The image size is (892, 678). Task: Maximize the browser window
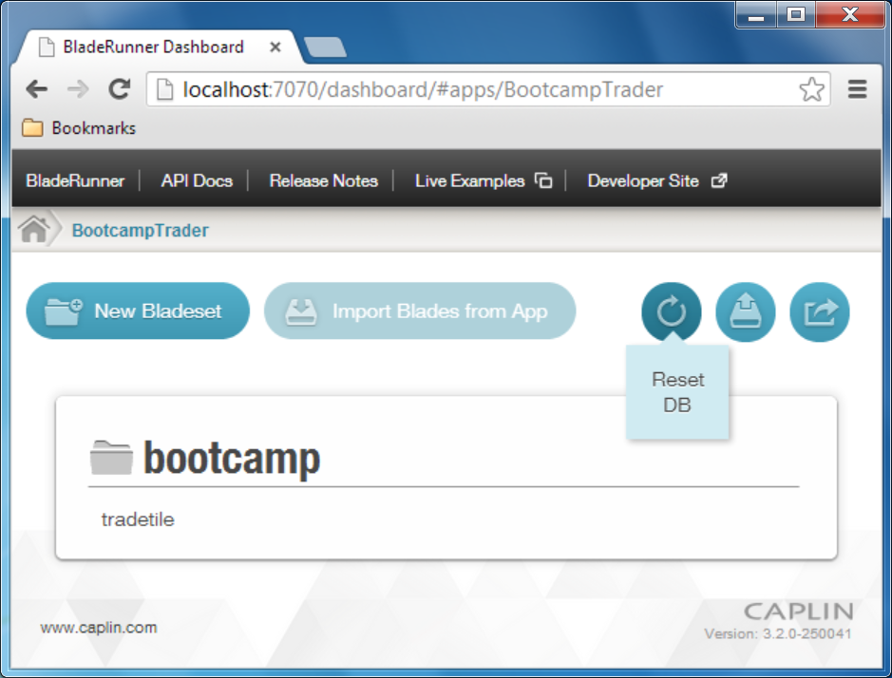[796, 15]
